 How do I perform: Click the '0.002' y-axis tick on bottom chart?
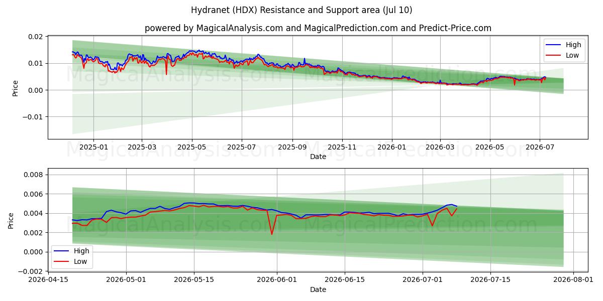point(34,233)
